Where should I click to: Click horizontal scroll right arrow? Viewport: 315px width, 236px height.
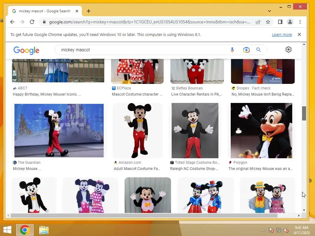[x=299, y=215]
